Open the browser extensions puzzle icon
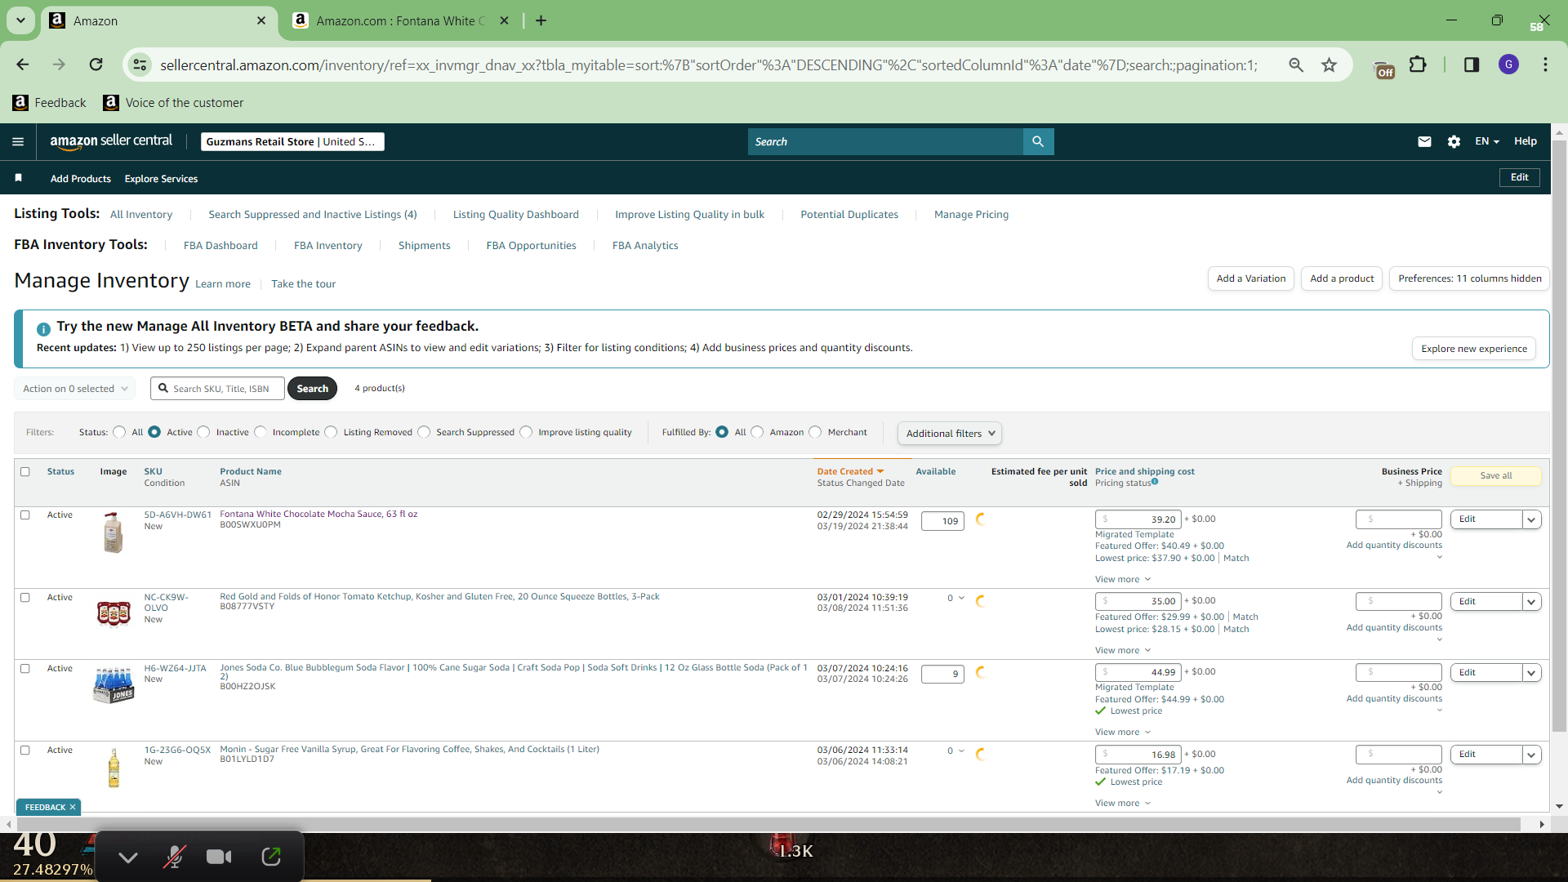The width and height of the screenshot is (1568, 882). [1419, 65]
